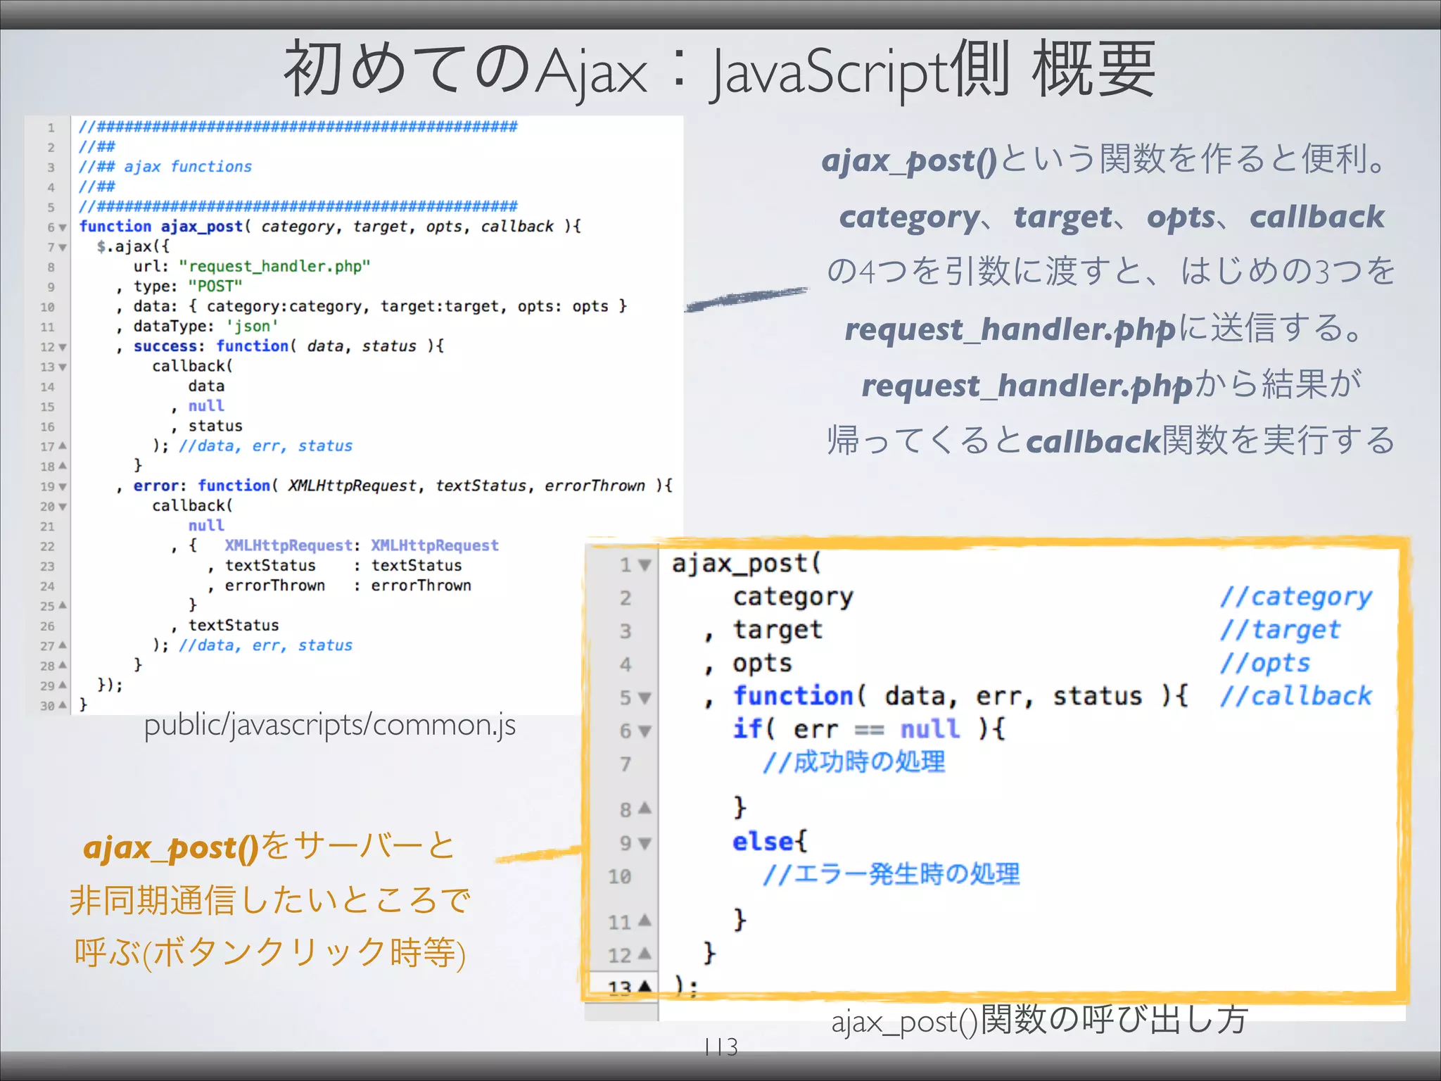Collapse the error function fold at line 19
This screenshot has height=1081, width=1441.
pyautogui.click(x=63, y=487)
